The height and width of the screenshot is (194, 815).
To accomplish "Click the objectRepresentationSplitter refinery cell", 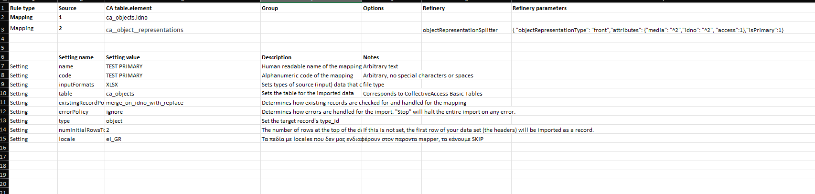I will (x=460, y=30).
